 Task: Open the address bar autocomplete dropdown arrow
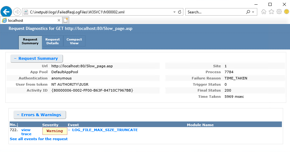(174, 12)
